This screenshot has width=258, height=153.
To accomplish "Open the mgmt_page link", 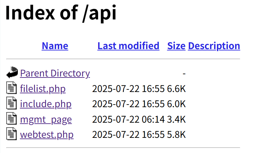I will coord(46,119).
